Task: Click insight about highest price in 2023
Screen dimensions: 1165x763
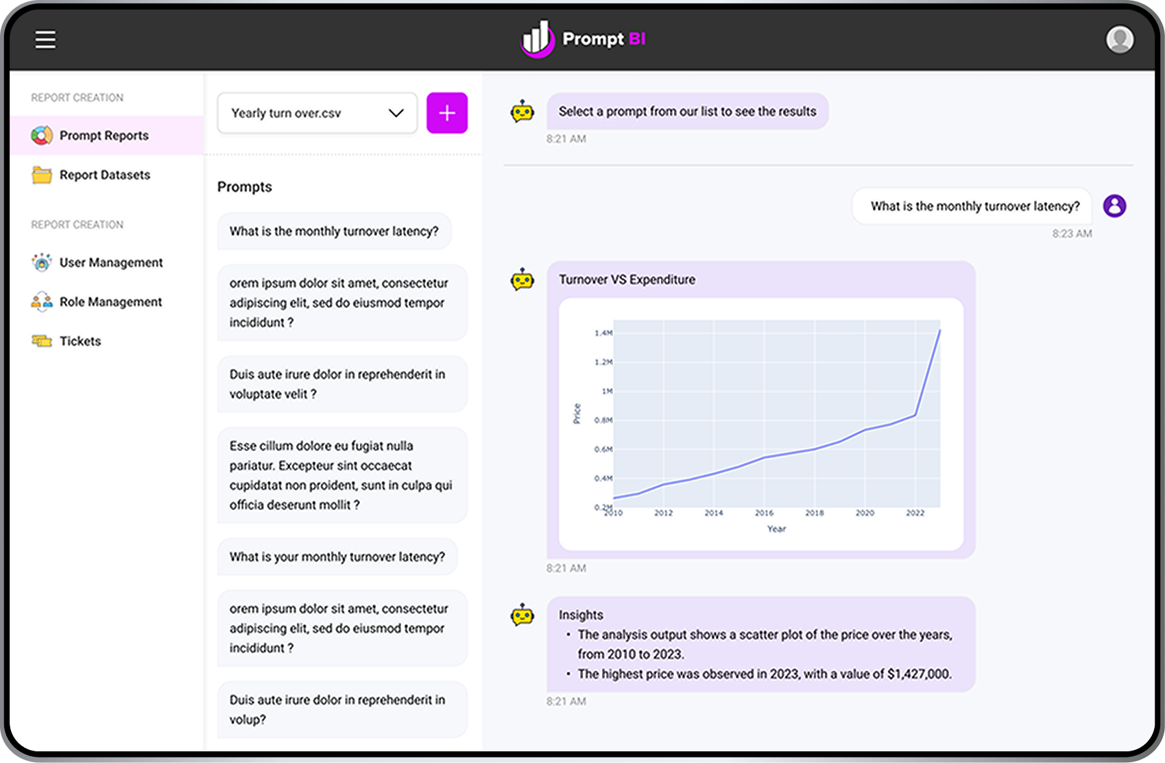Action: [x=765, y=674]
